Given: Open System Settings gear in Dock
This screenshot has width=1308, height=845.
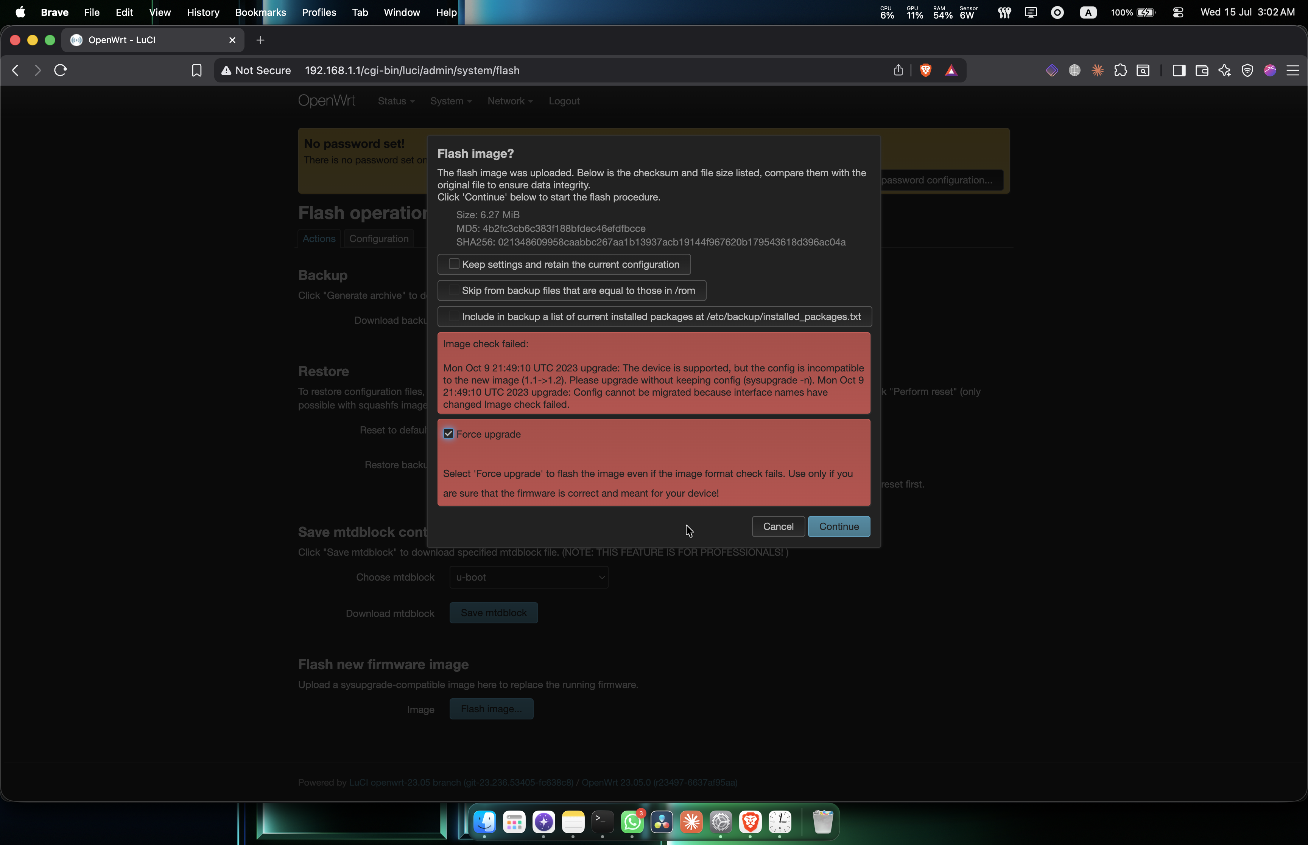Looking at the screenshot, I should [721, 822].
